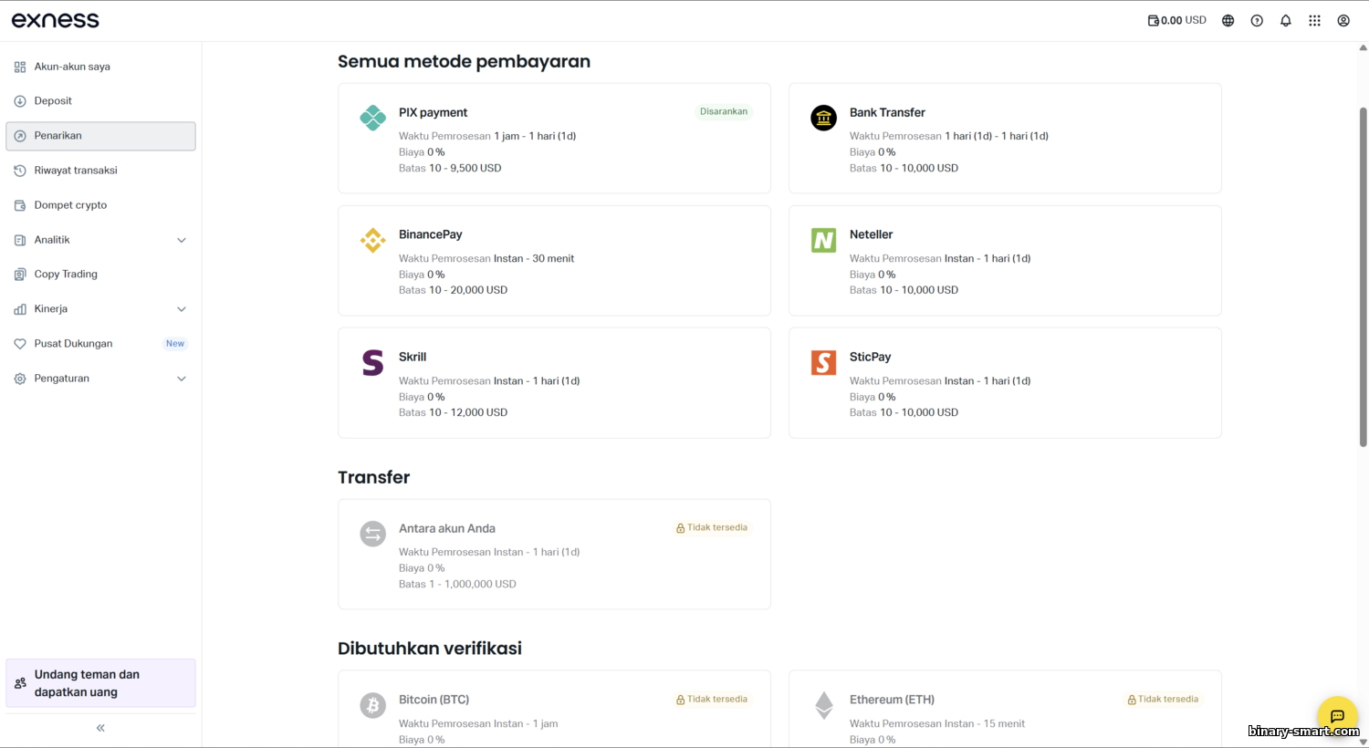
Task: Click the page vertical scrollbar
Action: click(x=1363, y=274)
